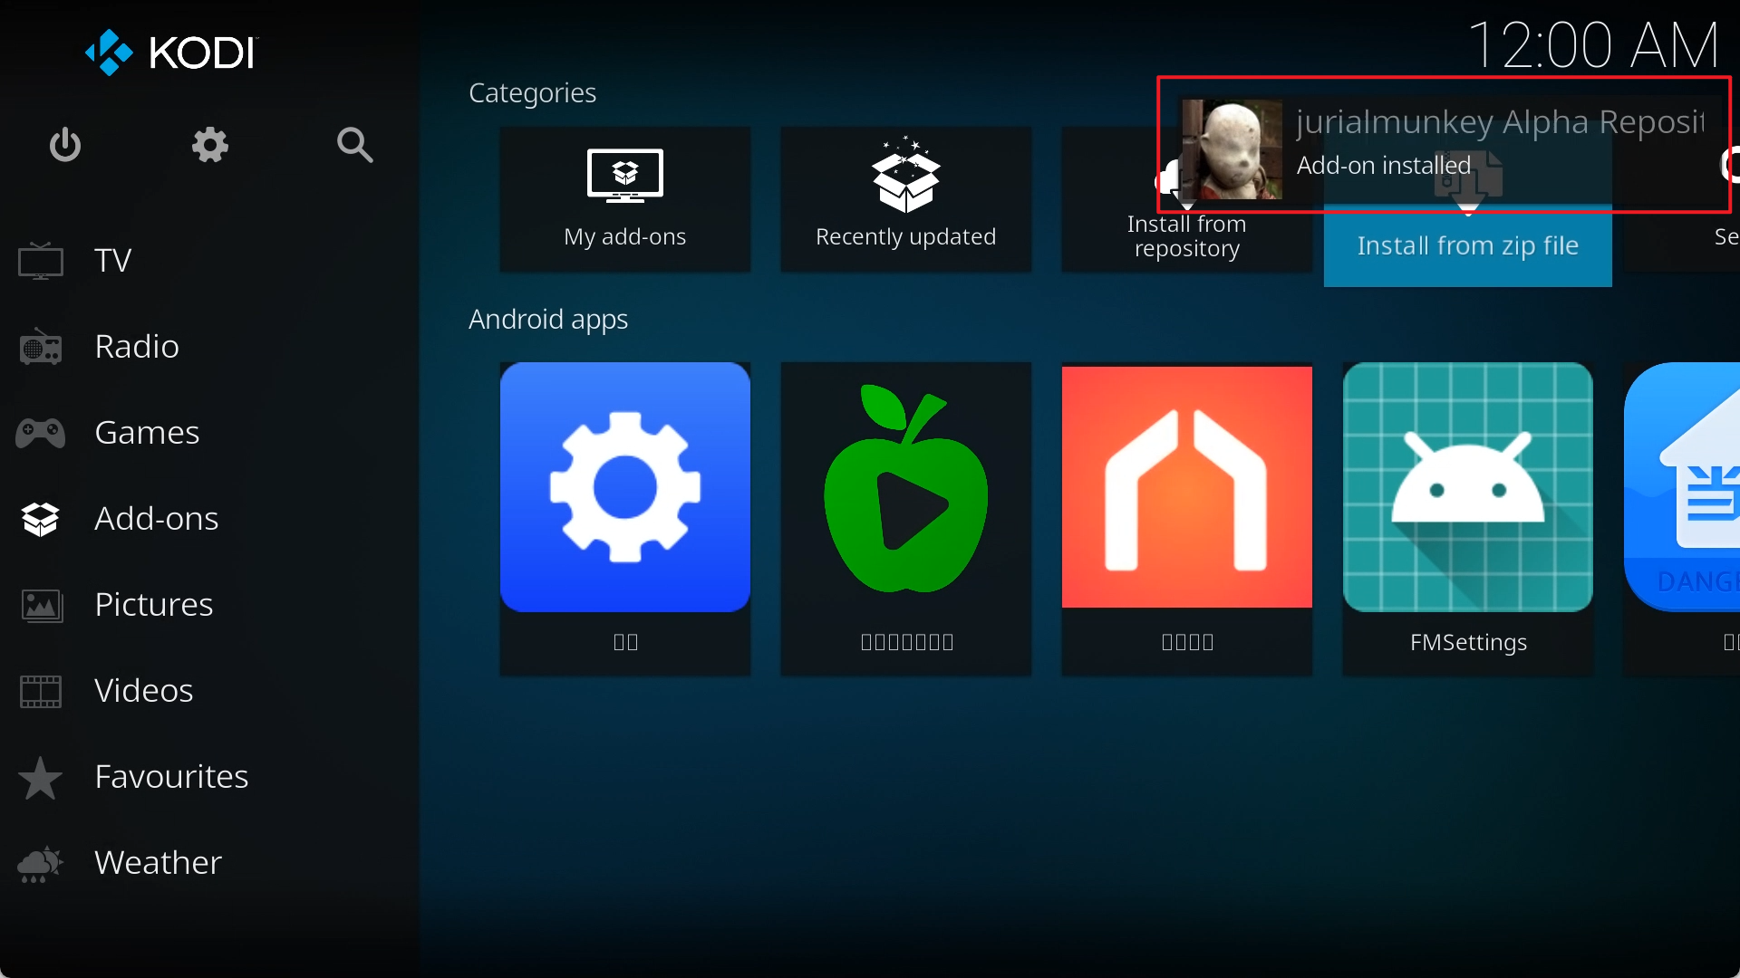Click the Categories heading
Image resolution: width=1740 pixels, height=978 pixels.
pyautogui.click(x=532, y=93)
